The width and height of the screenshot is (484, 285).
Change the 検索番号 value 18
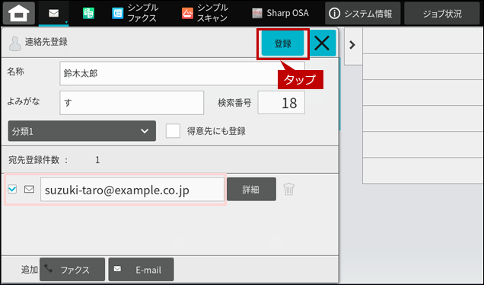pyautogui.click(x=282, y=103)
